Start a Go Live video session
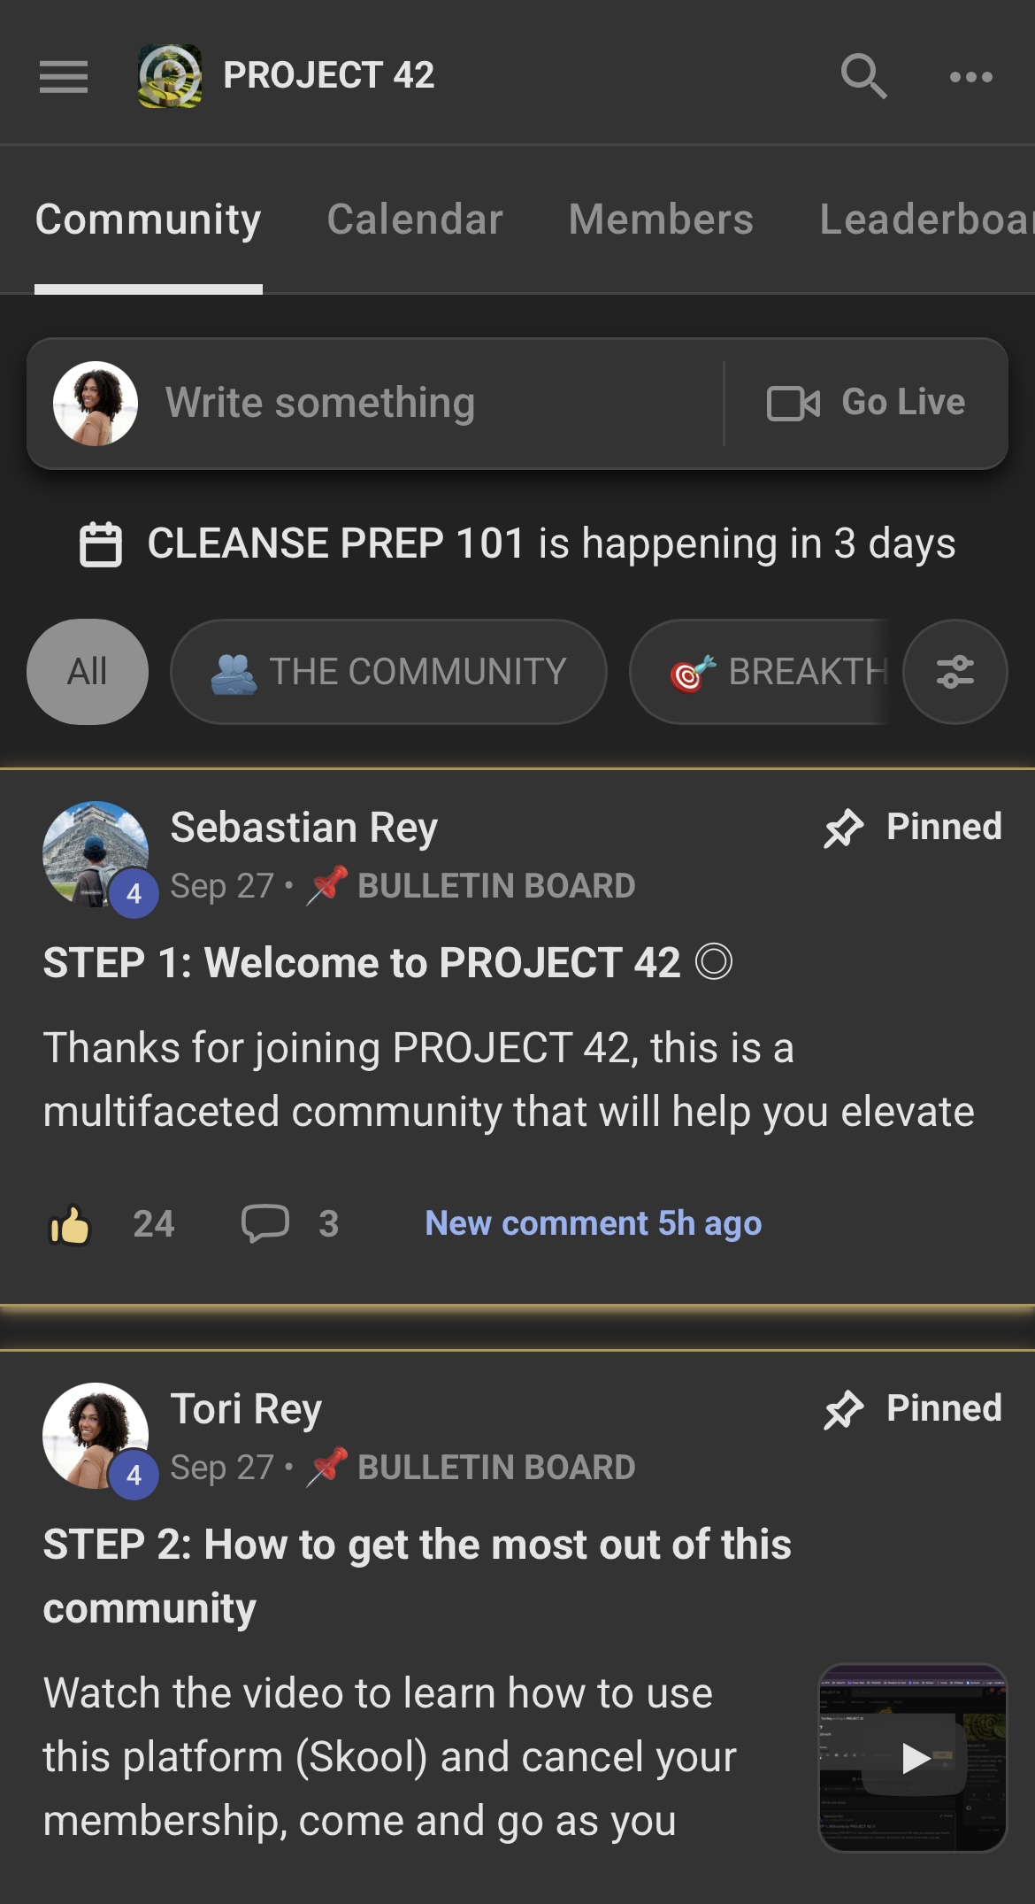 tap(866, 403)
